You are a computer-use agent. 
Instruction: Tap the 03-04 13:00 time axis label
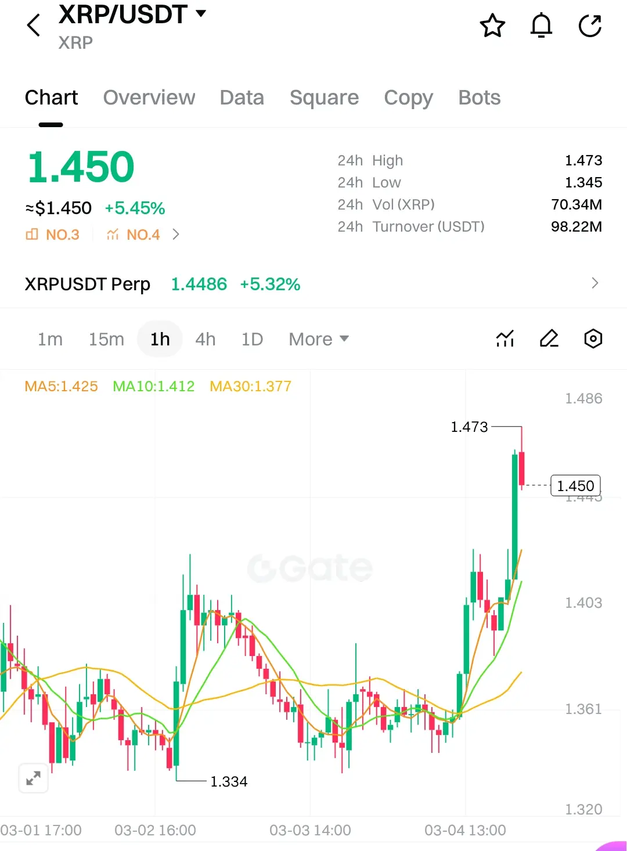tap(465, 830)
